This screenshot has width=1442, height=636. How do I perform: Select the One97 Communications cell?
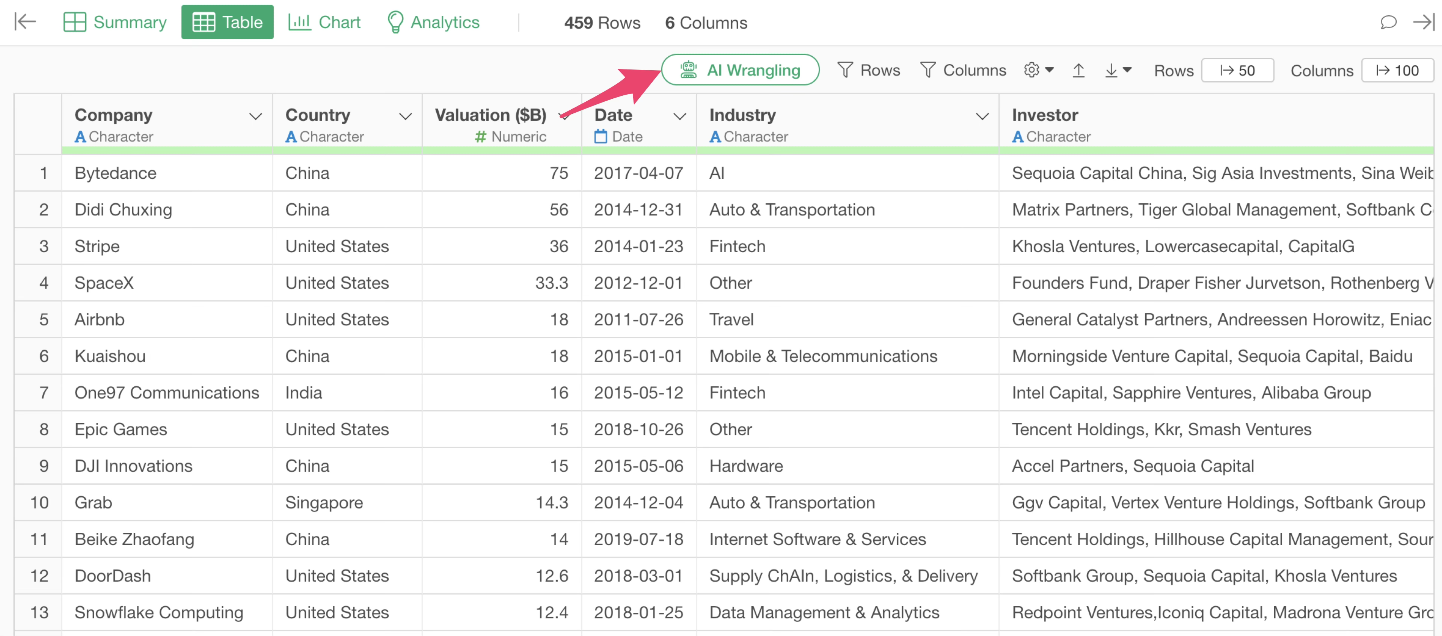coord(167,392)
